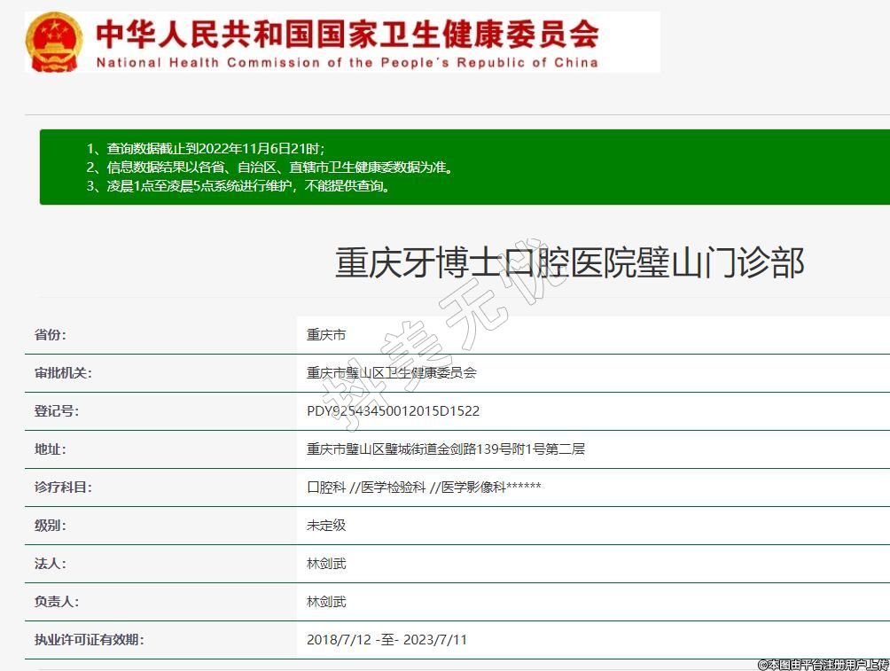The height and width of the screenshot is (671, 890).
Task: Click the 审批机关 row label
Action: click(63, 373)
